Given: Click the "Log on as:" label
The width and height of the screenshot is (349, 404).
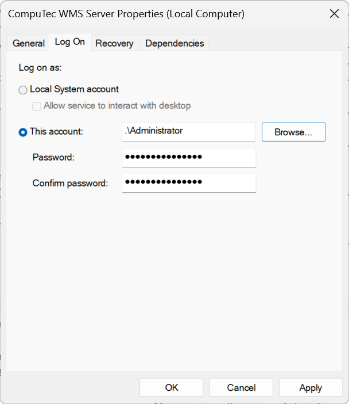Looking at the screenshot, I should click(x=40, y=67).
